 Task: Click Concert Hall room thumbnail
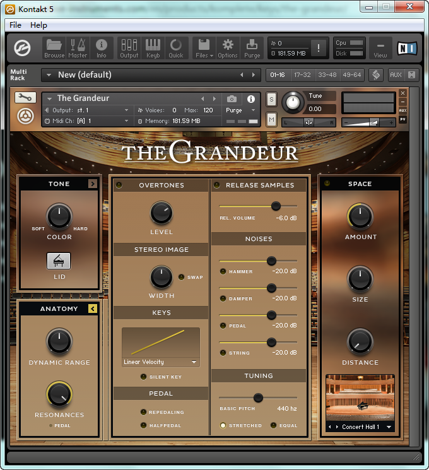click(360, 397)
